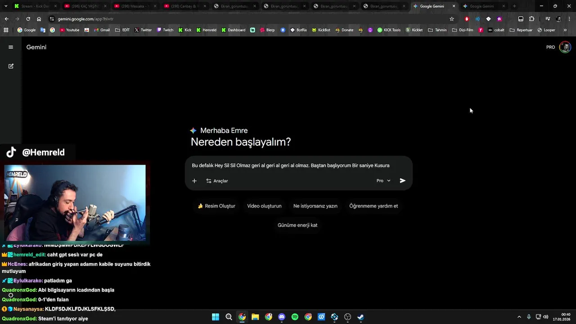Image resolution: width=576 pixels, height=324 pixels.
Task: Choose the Öğrenmeme yardım et chip
Action: coord(373,206)
